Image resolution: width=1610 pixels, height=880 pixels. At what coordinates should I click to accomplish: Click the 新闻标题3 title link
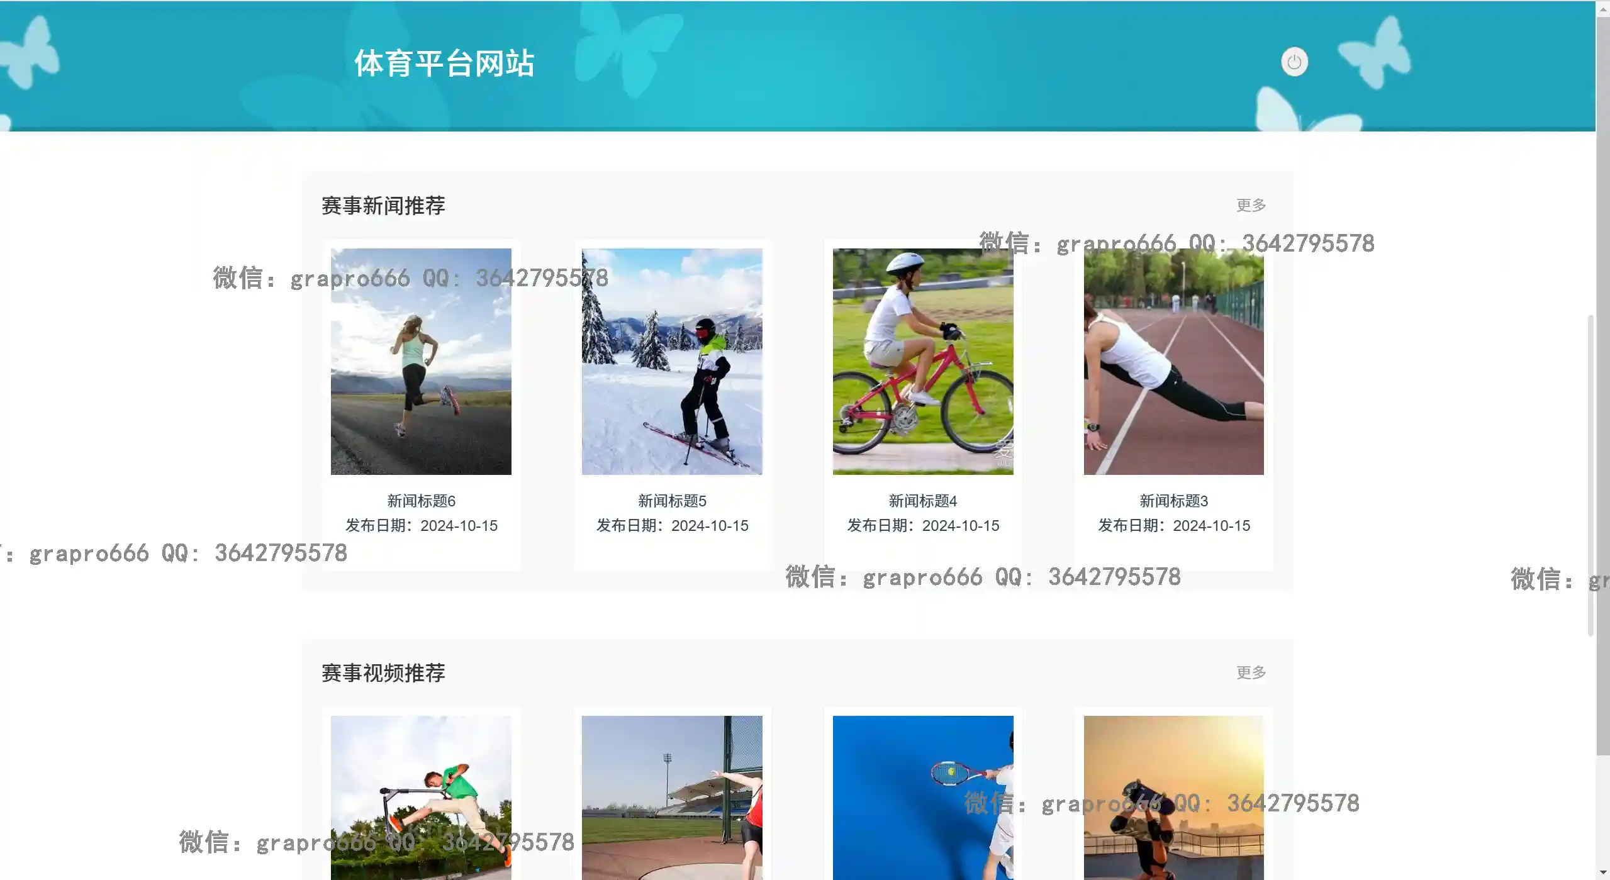tap(1173, 501)
